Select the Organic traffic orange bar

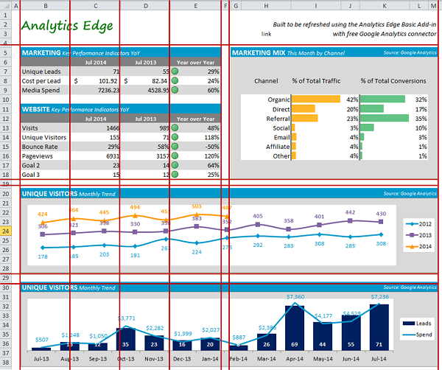[x=316, y=99]
